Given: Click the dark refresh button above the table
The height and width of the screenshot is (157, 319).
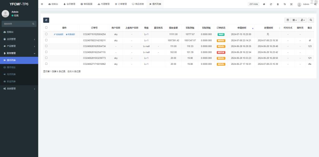Looking at the screenshot, I should point(46,20).
